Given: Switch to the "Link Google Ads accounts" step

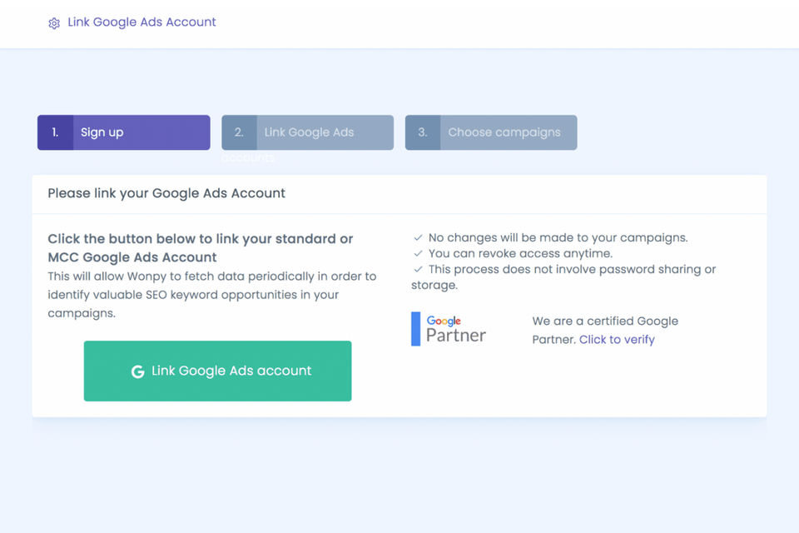Looking at the screenshot, I should [x=325, y=132].
